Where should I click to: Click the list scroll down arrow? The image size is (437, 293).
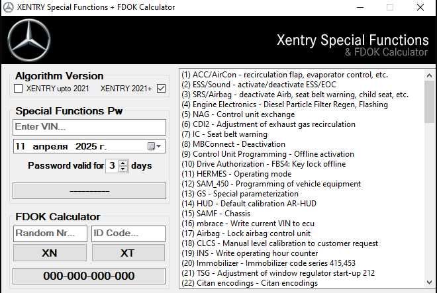[x=429, y=282]
